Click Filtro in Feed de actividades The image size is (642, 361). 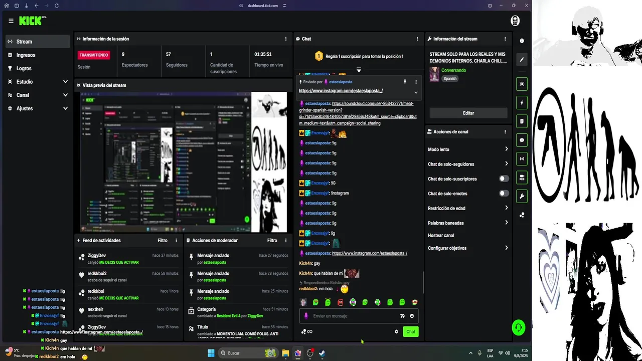click(163, 240)
